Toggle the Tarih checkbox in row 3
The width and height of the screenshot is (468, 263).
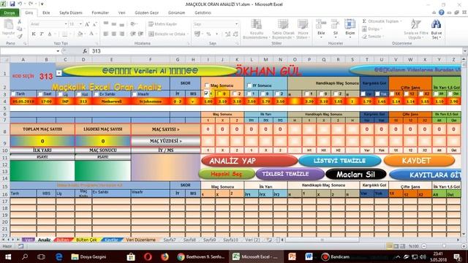13,94
